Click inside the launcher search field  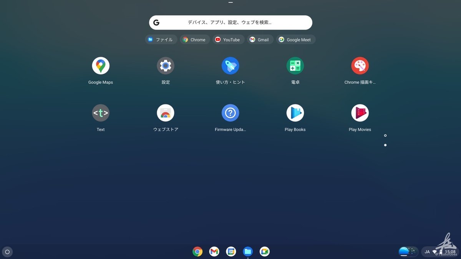tap(230, 22)
